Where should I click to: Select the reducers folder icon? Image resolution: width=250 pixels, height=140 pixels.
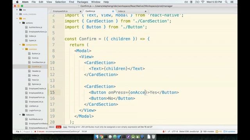click(23, 115)
